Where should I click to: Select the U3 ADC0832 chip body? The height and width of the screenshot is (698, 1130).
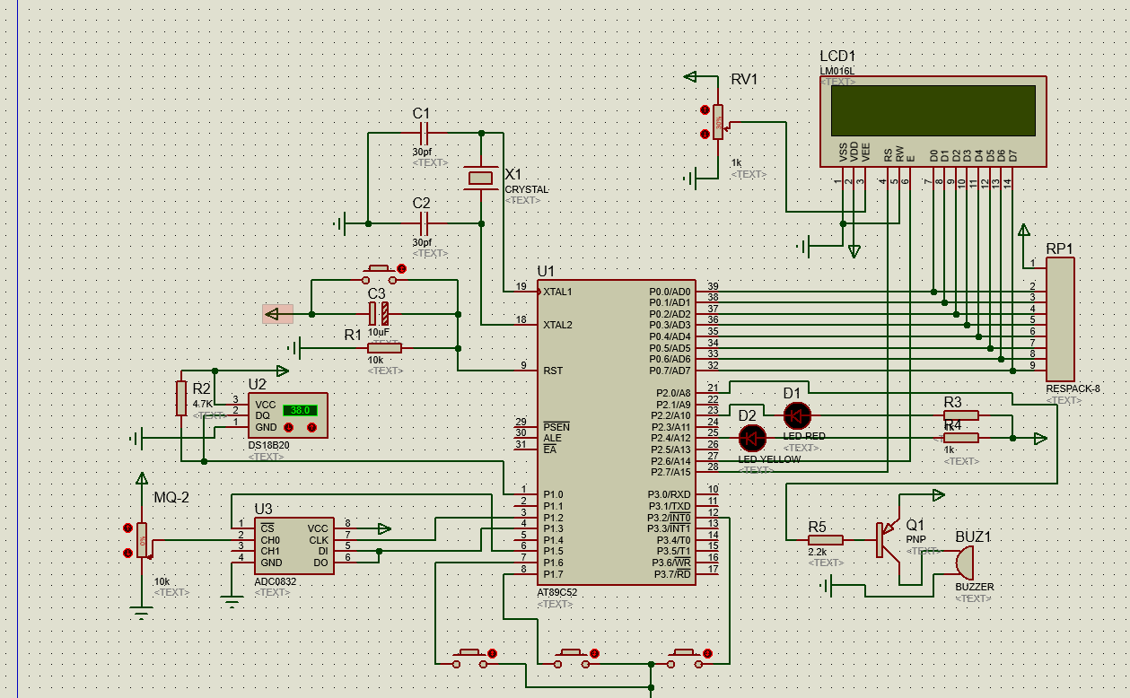click(293, 545)
